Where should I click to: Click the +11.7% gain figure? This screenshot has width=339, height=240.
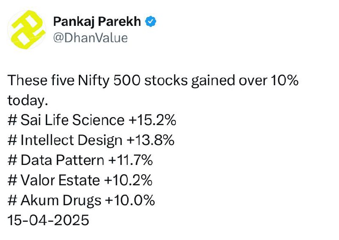131,160
